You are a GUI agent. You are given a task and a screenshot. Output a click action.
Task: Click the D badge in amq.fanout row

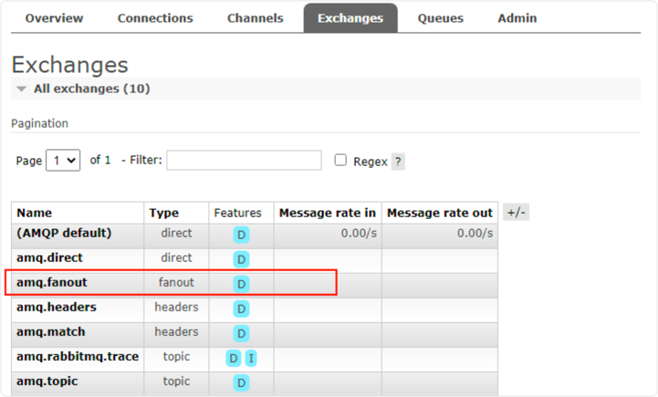pos(241,284)
